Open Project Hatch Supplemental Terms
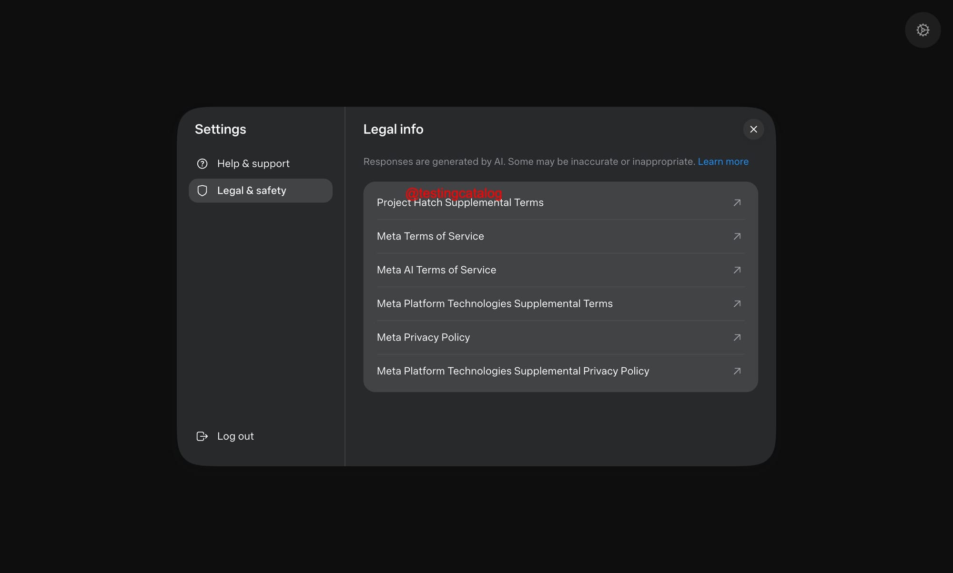 coord(560,202)
